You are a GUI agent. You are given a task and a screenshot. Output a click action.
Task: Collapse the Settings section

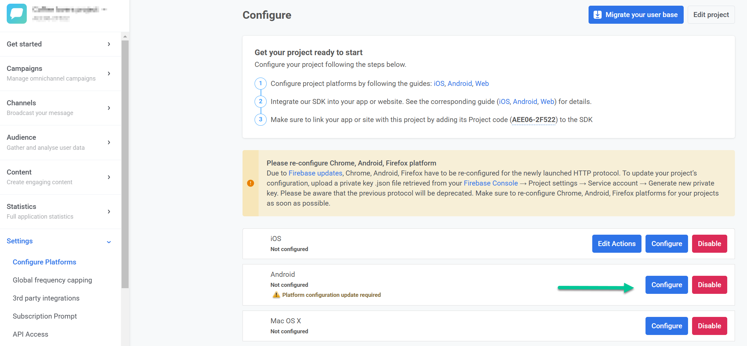pos(109,242)
